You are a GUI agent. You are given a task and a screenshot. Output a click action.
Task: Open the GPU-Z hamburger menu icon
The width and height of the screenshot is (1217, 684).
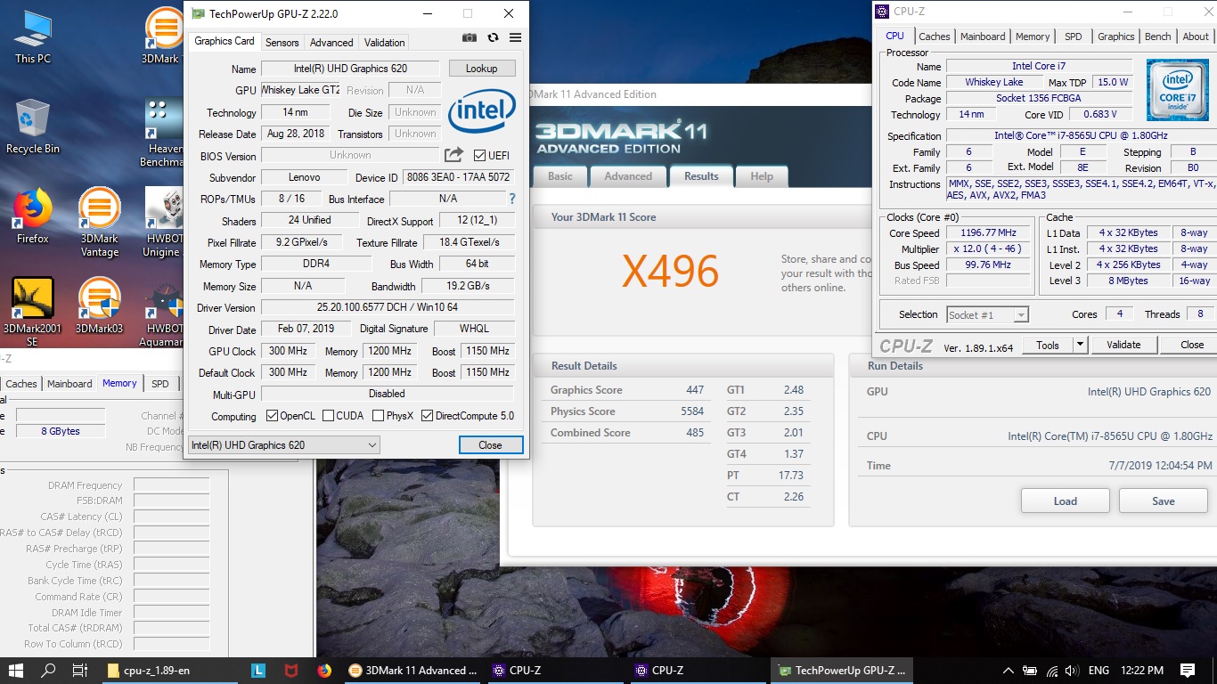point(515,37)
